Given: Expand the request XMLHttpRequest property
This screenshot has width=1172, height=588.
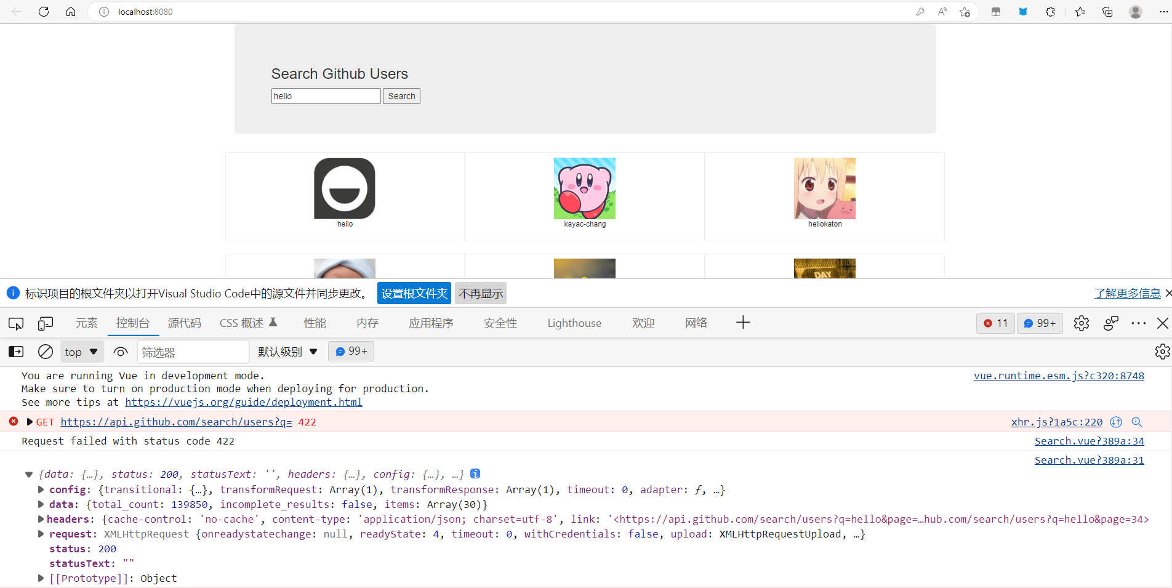Looking at the screenshot, I should tap(41, 534).
